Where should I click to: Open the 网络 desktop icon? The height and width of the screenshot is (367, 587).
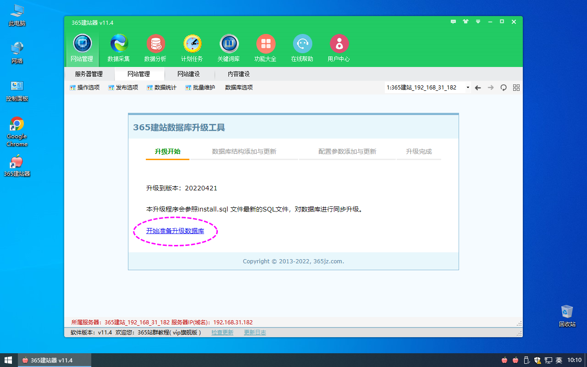(17, 52)
